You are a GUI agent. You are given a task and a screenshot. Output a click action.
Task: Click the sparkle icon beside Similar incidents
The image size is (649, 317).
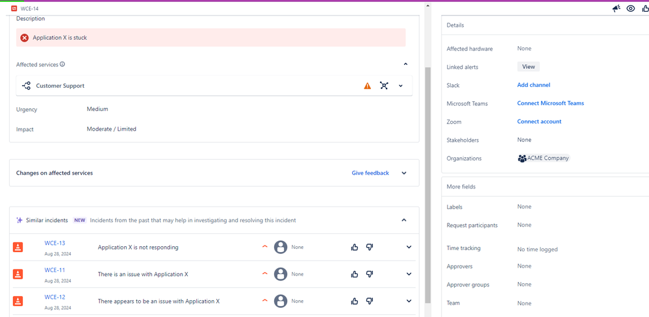(19, 220)
